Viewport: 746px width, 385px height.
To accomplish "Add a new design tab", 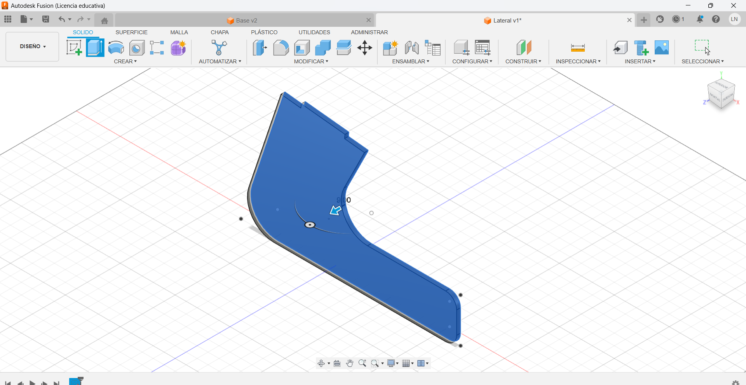I will coord(644,20).
